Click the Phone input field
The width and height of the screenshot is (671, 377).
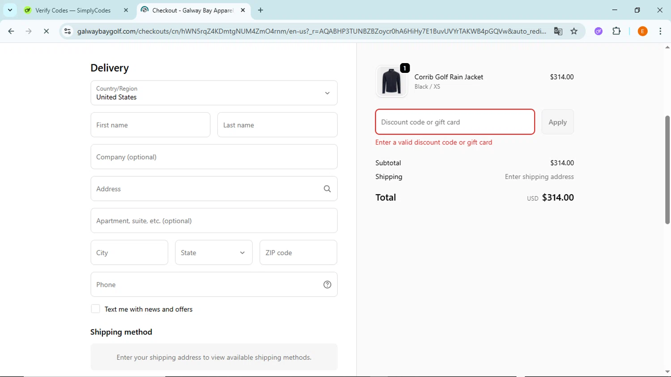click(x=214, y=284)
